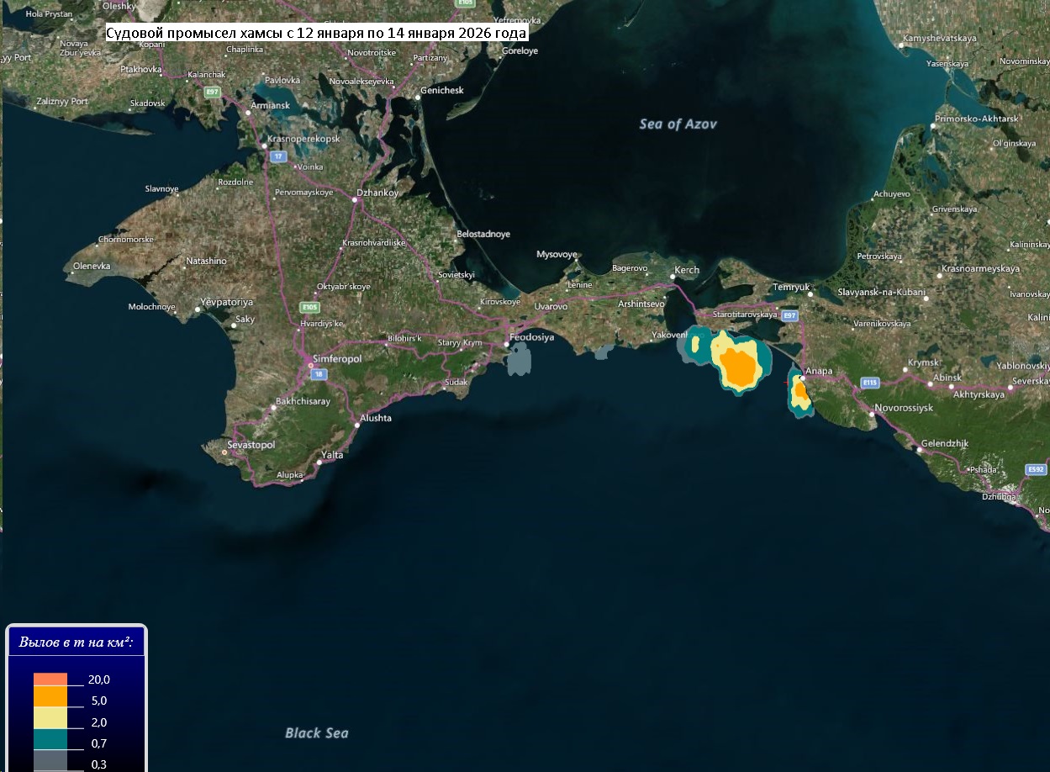
Task: Click the E592 road shield near Dzhubga
Action: pos(1036,469)
